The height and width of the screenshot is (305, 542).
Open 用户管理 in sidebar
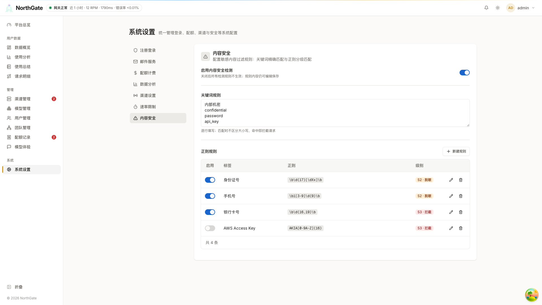31,118
